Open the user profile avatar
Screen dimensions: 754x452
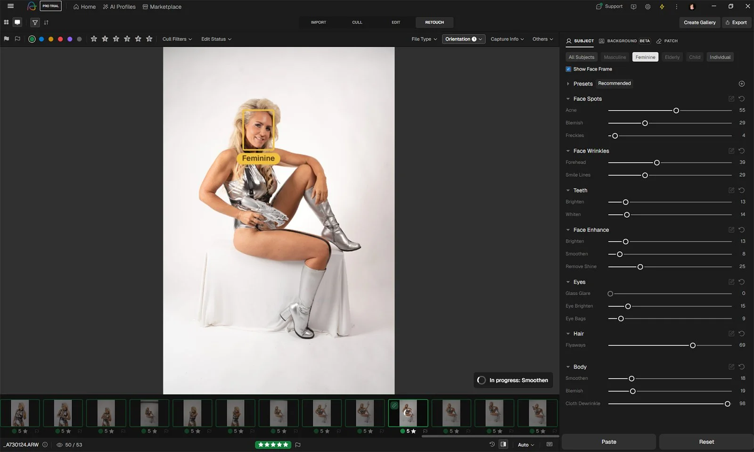[692, 7]
